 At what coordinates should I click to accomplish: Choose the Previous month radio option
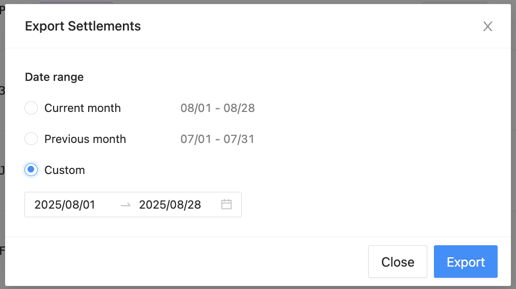pyautogui.click(x=31, y=139)
